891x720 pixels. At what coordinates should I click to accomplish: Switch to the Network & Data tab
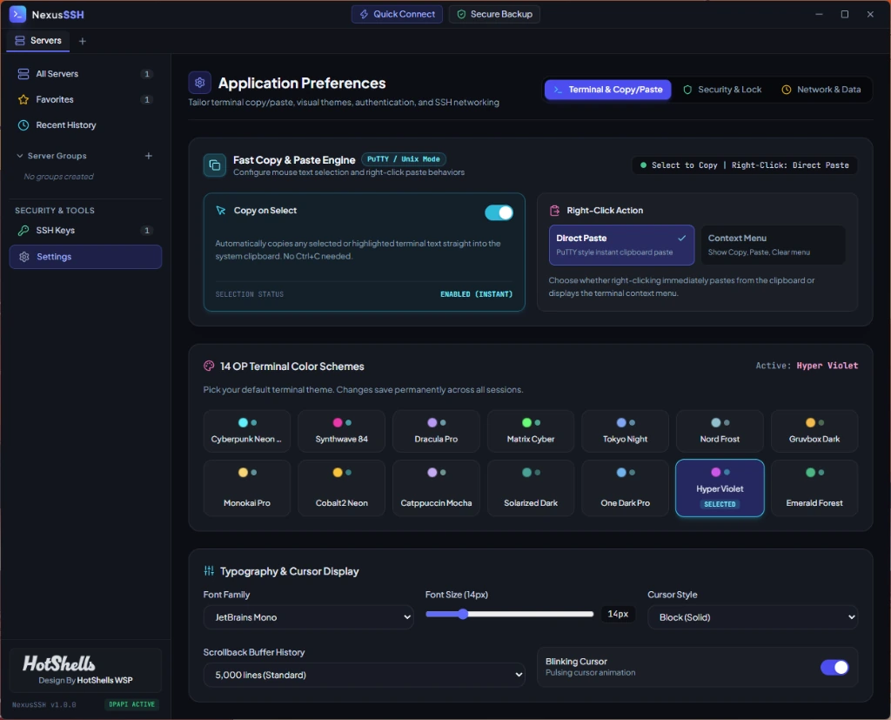pos(821,90)
